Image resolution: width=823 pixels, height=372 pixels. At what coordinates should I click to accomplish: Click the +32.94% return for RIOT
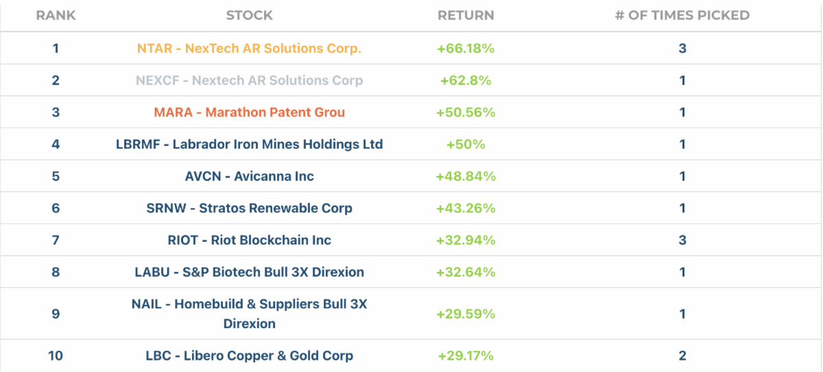[466, 240]
